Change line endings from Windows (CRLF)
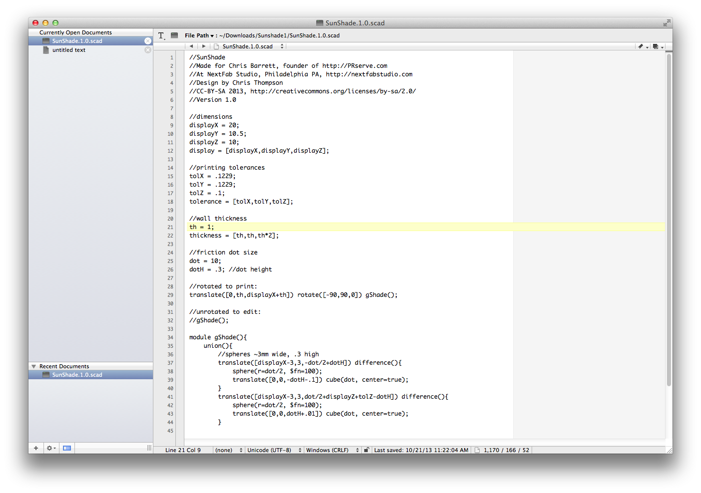The height and width of the screenshot is (493, 701). 332,450
